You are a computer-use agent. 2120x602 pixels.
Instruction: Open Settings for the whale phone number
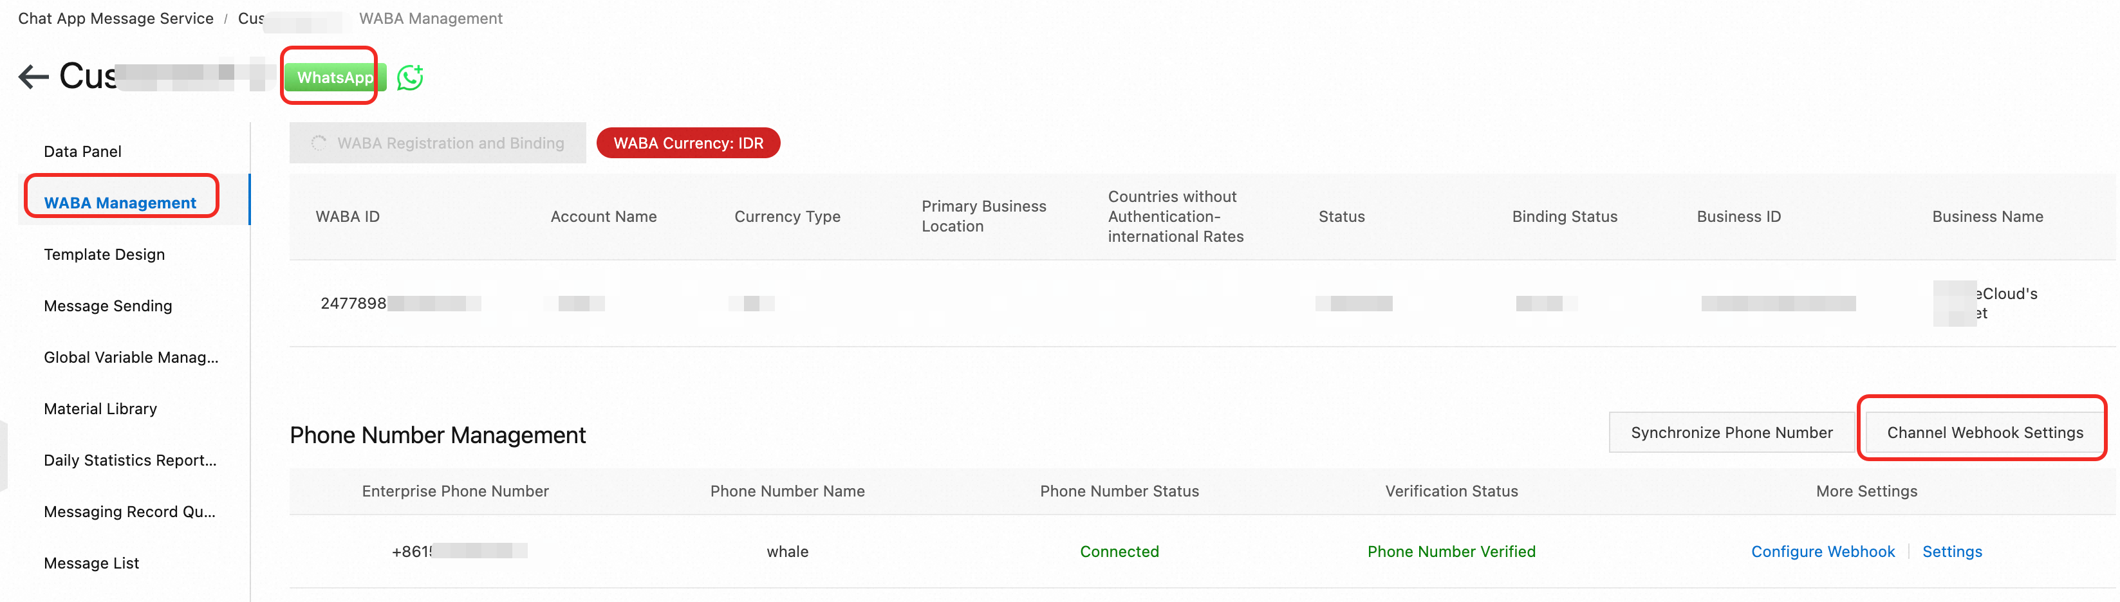(1952, 551)
